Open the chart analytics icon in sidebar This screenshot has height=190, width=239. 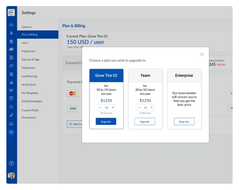coord(11,83)
